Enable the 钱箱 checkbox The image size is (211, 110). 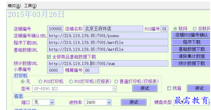pyautogui.click(x=169, y=88)
